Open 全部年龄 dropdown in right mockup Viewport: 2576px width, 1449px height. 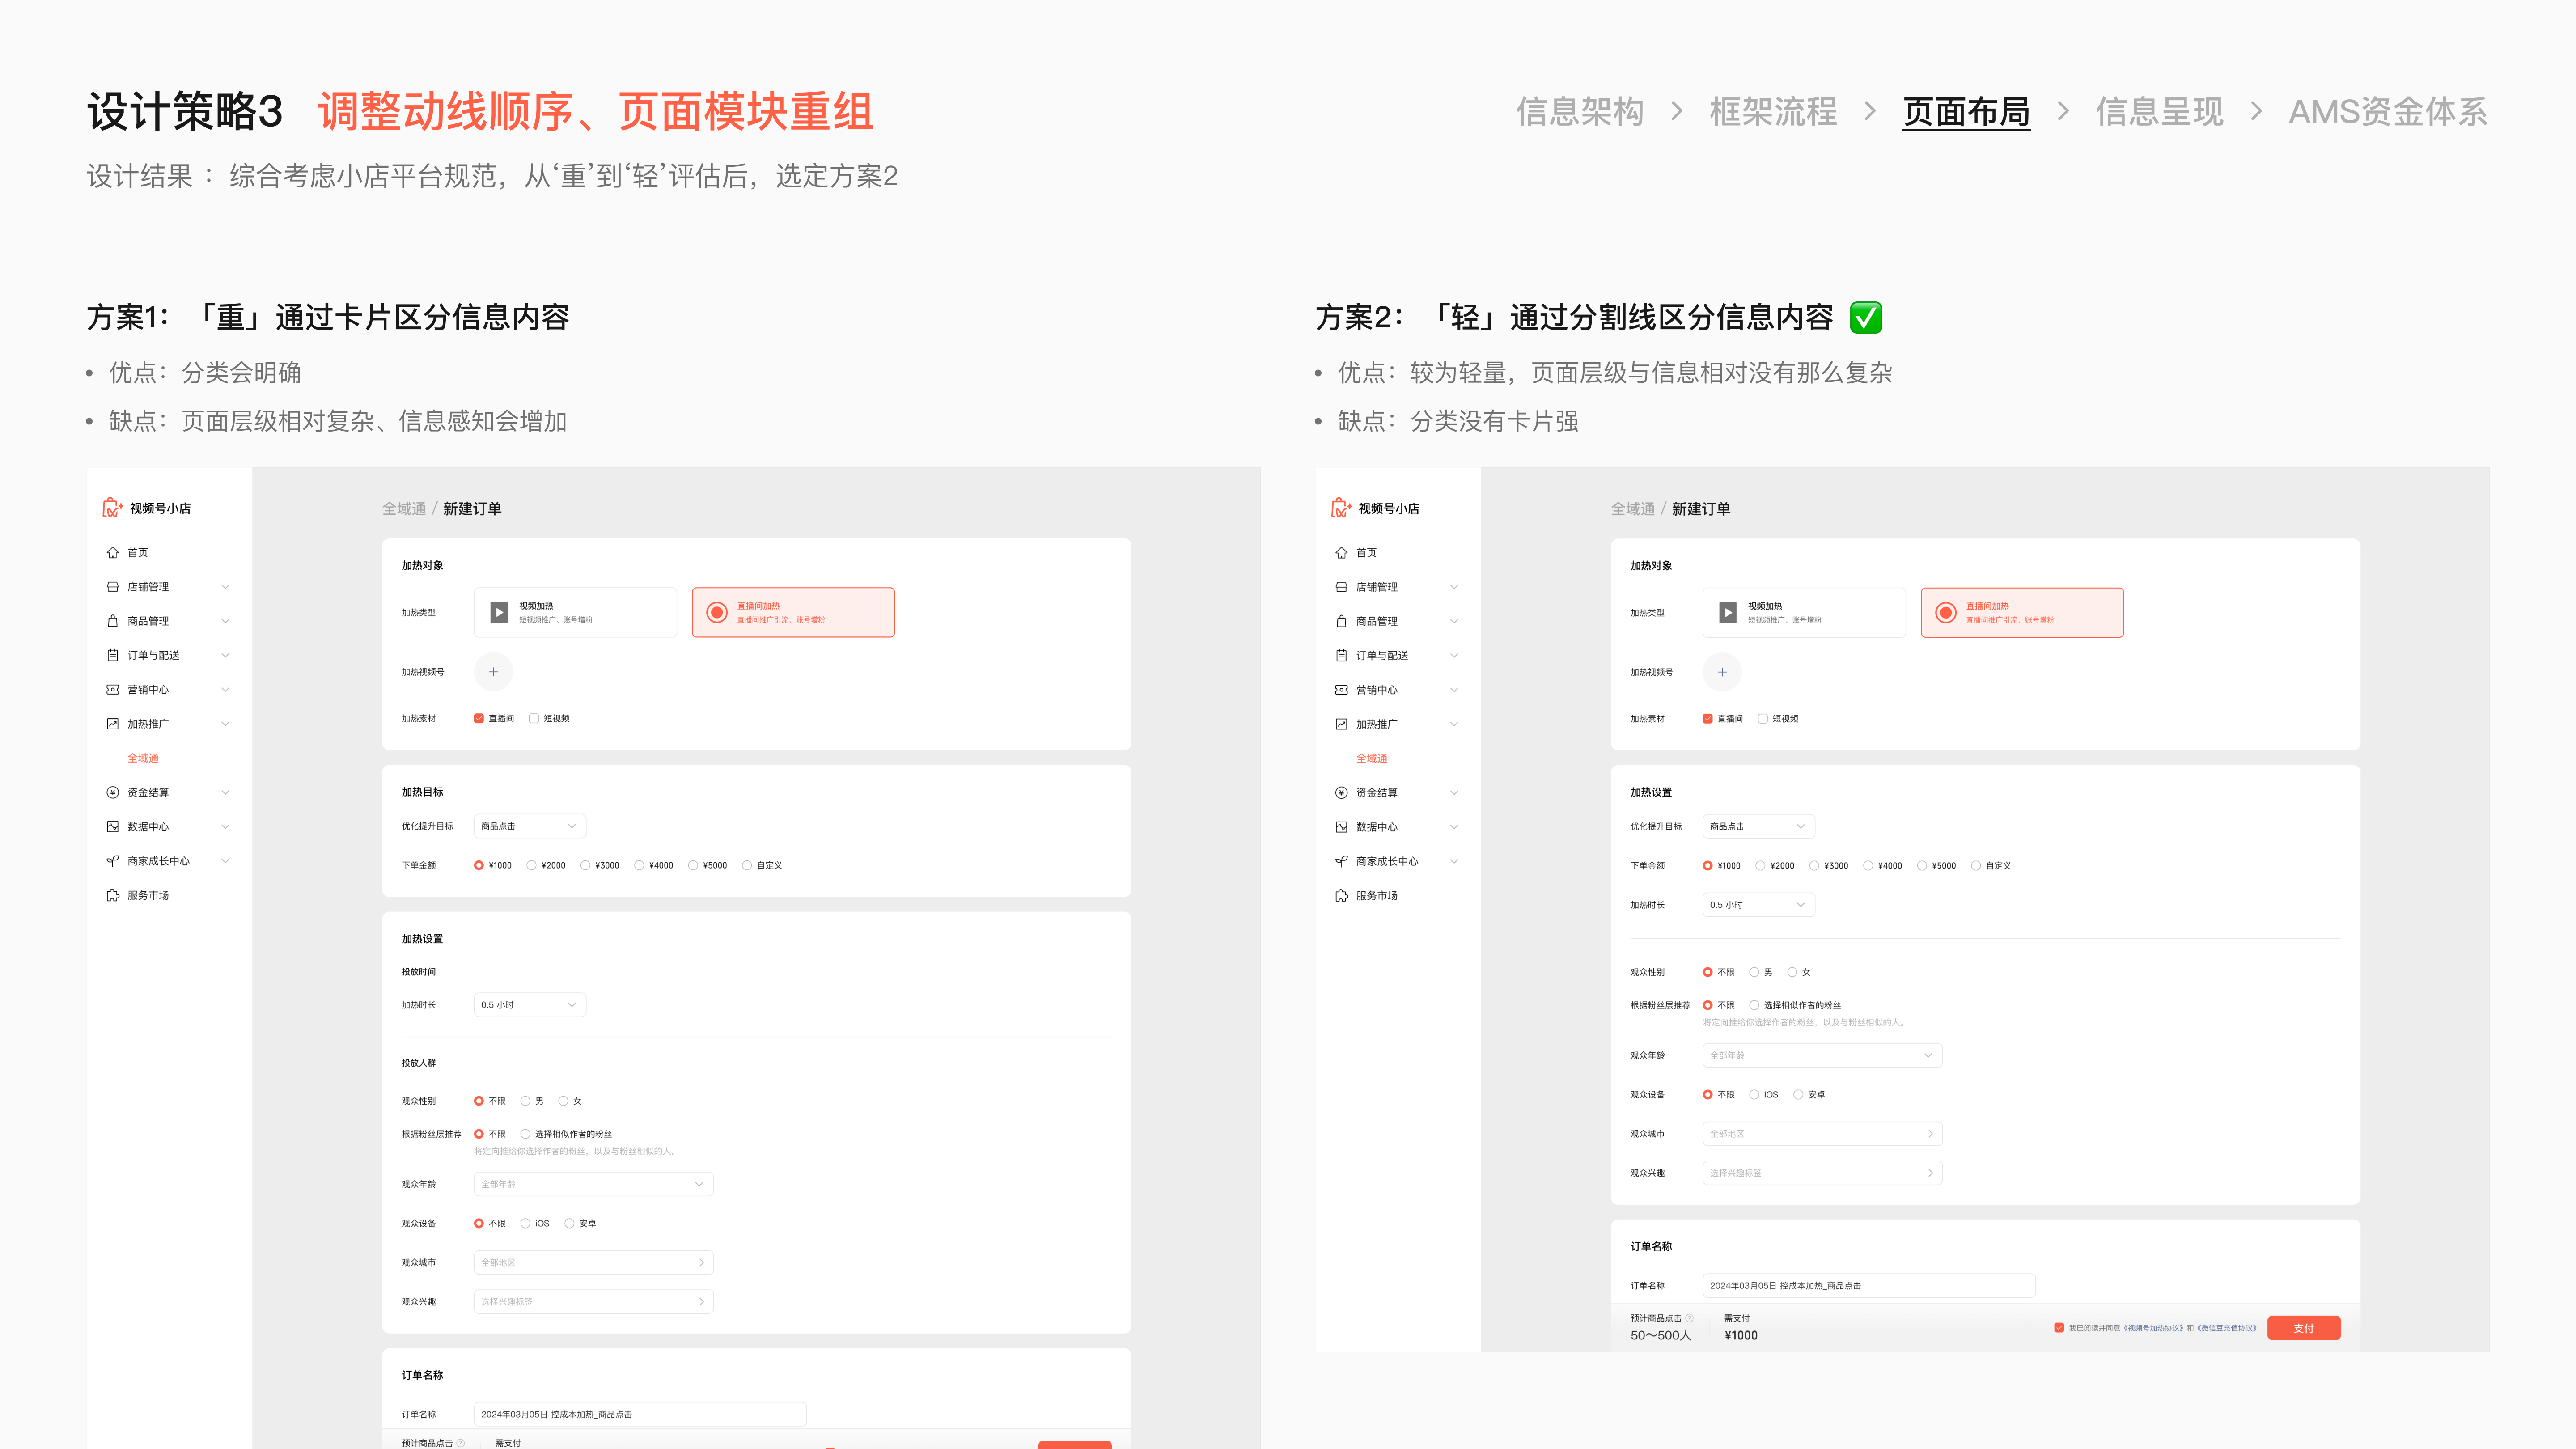click(1822, 1055)
